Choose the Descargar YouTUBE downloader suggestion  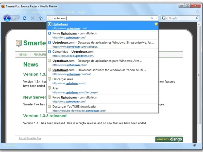click(x=103, y=108)
